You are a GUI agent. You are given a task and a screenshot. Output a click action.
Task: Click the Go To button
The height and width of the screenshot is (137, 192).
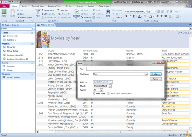pos(117,14)
